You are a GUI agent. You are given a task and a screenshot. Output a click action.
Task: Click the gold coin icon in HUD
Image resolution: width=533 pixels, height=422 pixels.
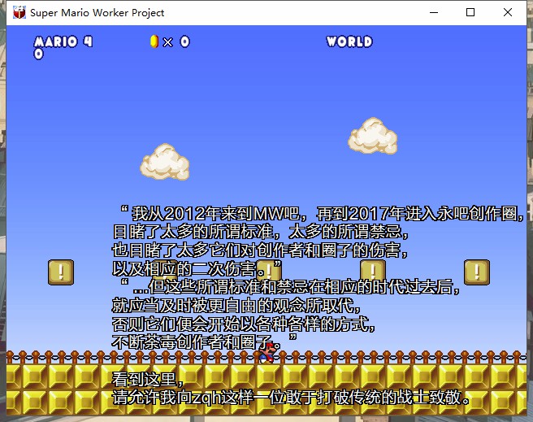coord(154,41)
